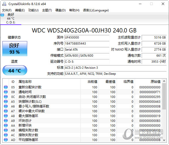The height and width of the screenshot is (145, 169).
Task: Click the 临界值 column header
Action: tap(126, 81)
